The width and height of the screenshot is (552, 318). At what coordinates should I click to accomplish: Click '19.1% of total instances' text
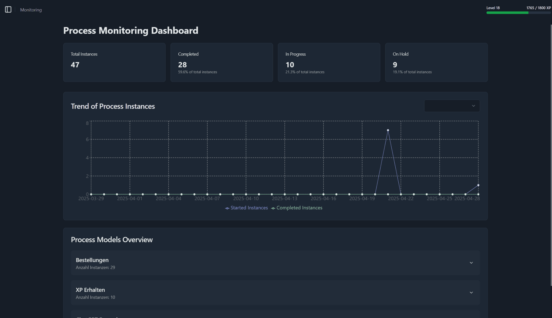tap(412, 72)
